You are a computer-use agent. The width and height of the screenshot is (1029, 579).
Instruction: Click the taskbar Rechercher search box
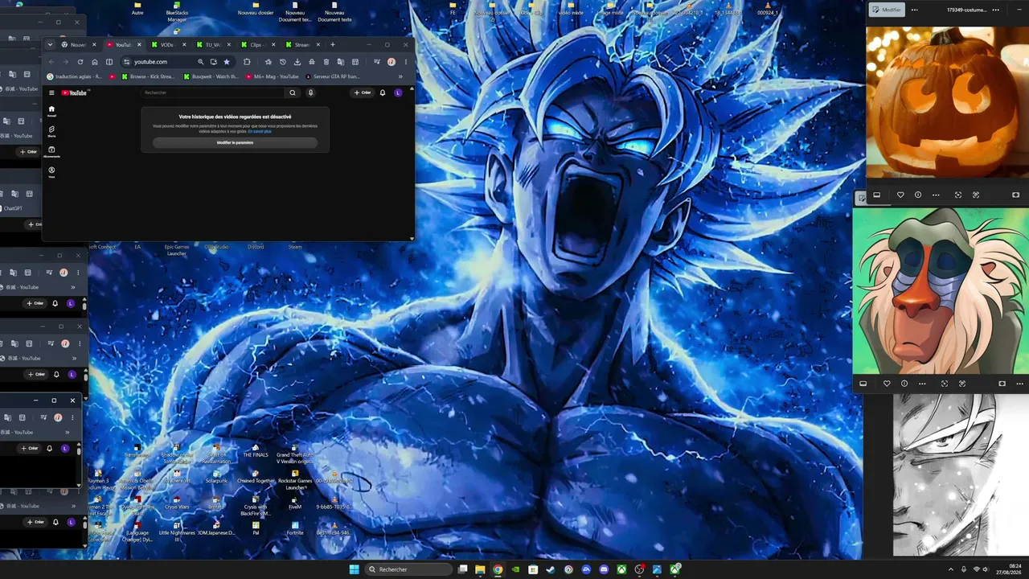pyautogui.click(x=408, y=569)
